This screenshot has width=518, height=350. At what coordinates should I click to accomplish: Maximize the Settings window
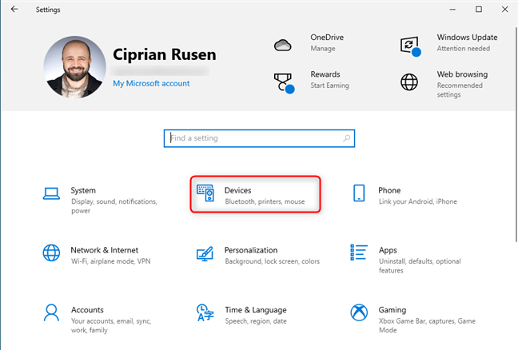pos(479,10)
